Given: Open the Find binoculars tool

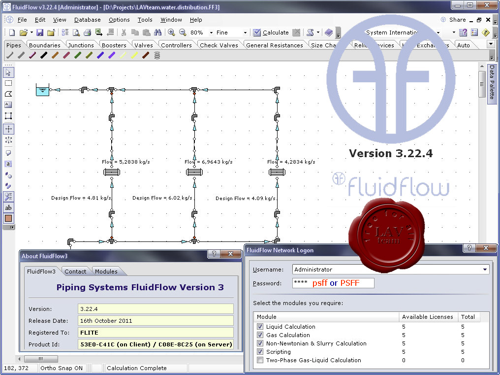Looking at the screenshot, I should (x=157, y=33).
